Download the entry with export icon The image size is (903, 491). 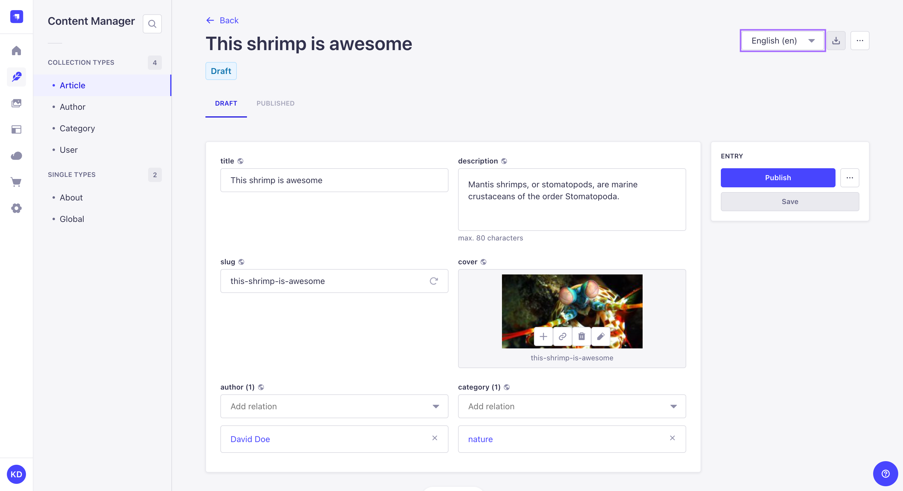pyautogui.click(x=836, y=41)
